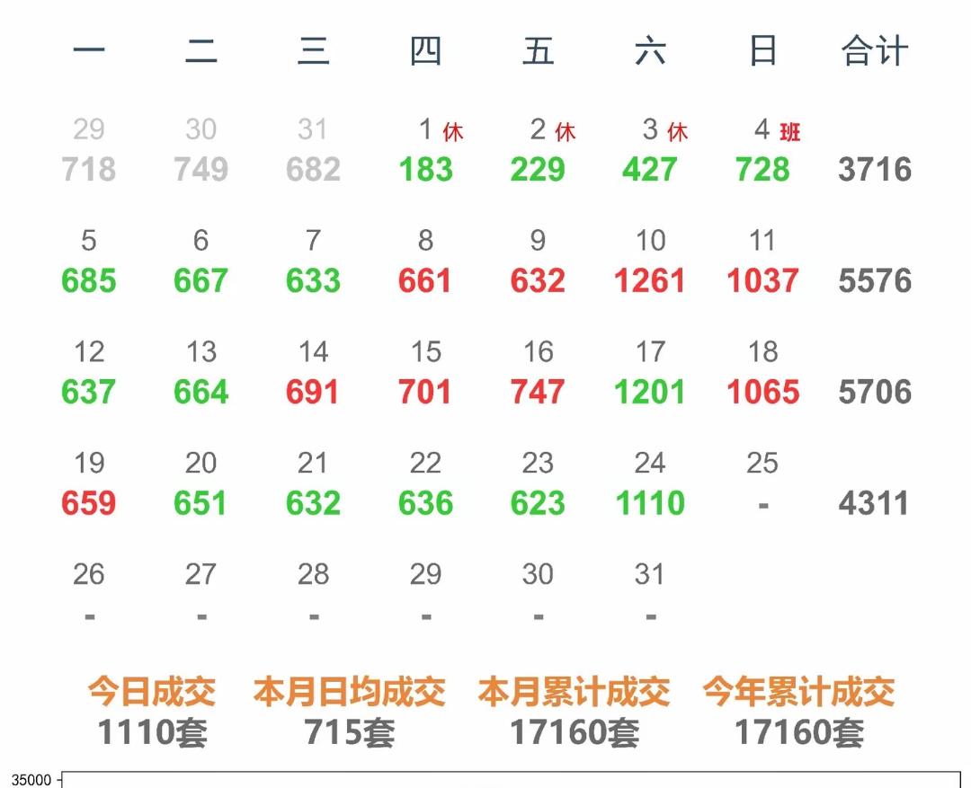Click the 今年累计成交 yearly total label
971x788 pixels.
(x=798, y=691)
